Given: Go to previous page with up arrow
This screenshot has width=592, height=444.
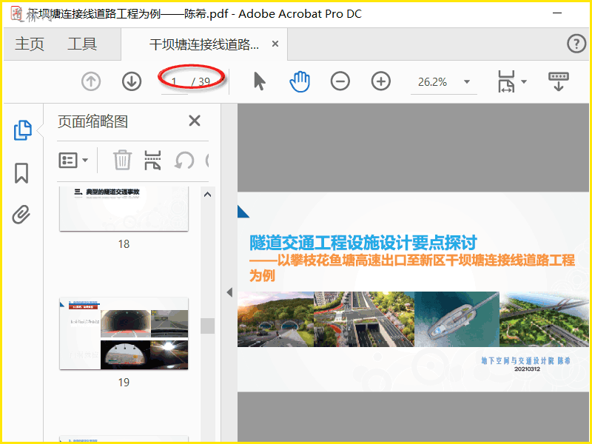Looking at the screenshot, I should pos(91,81).
